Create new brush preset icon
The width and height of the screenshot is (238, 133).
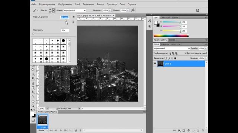[x=73, y=22]
